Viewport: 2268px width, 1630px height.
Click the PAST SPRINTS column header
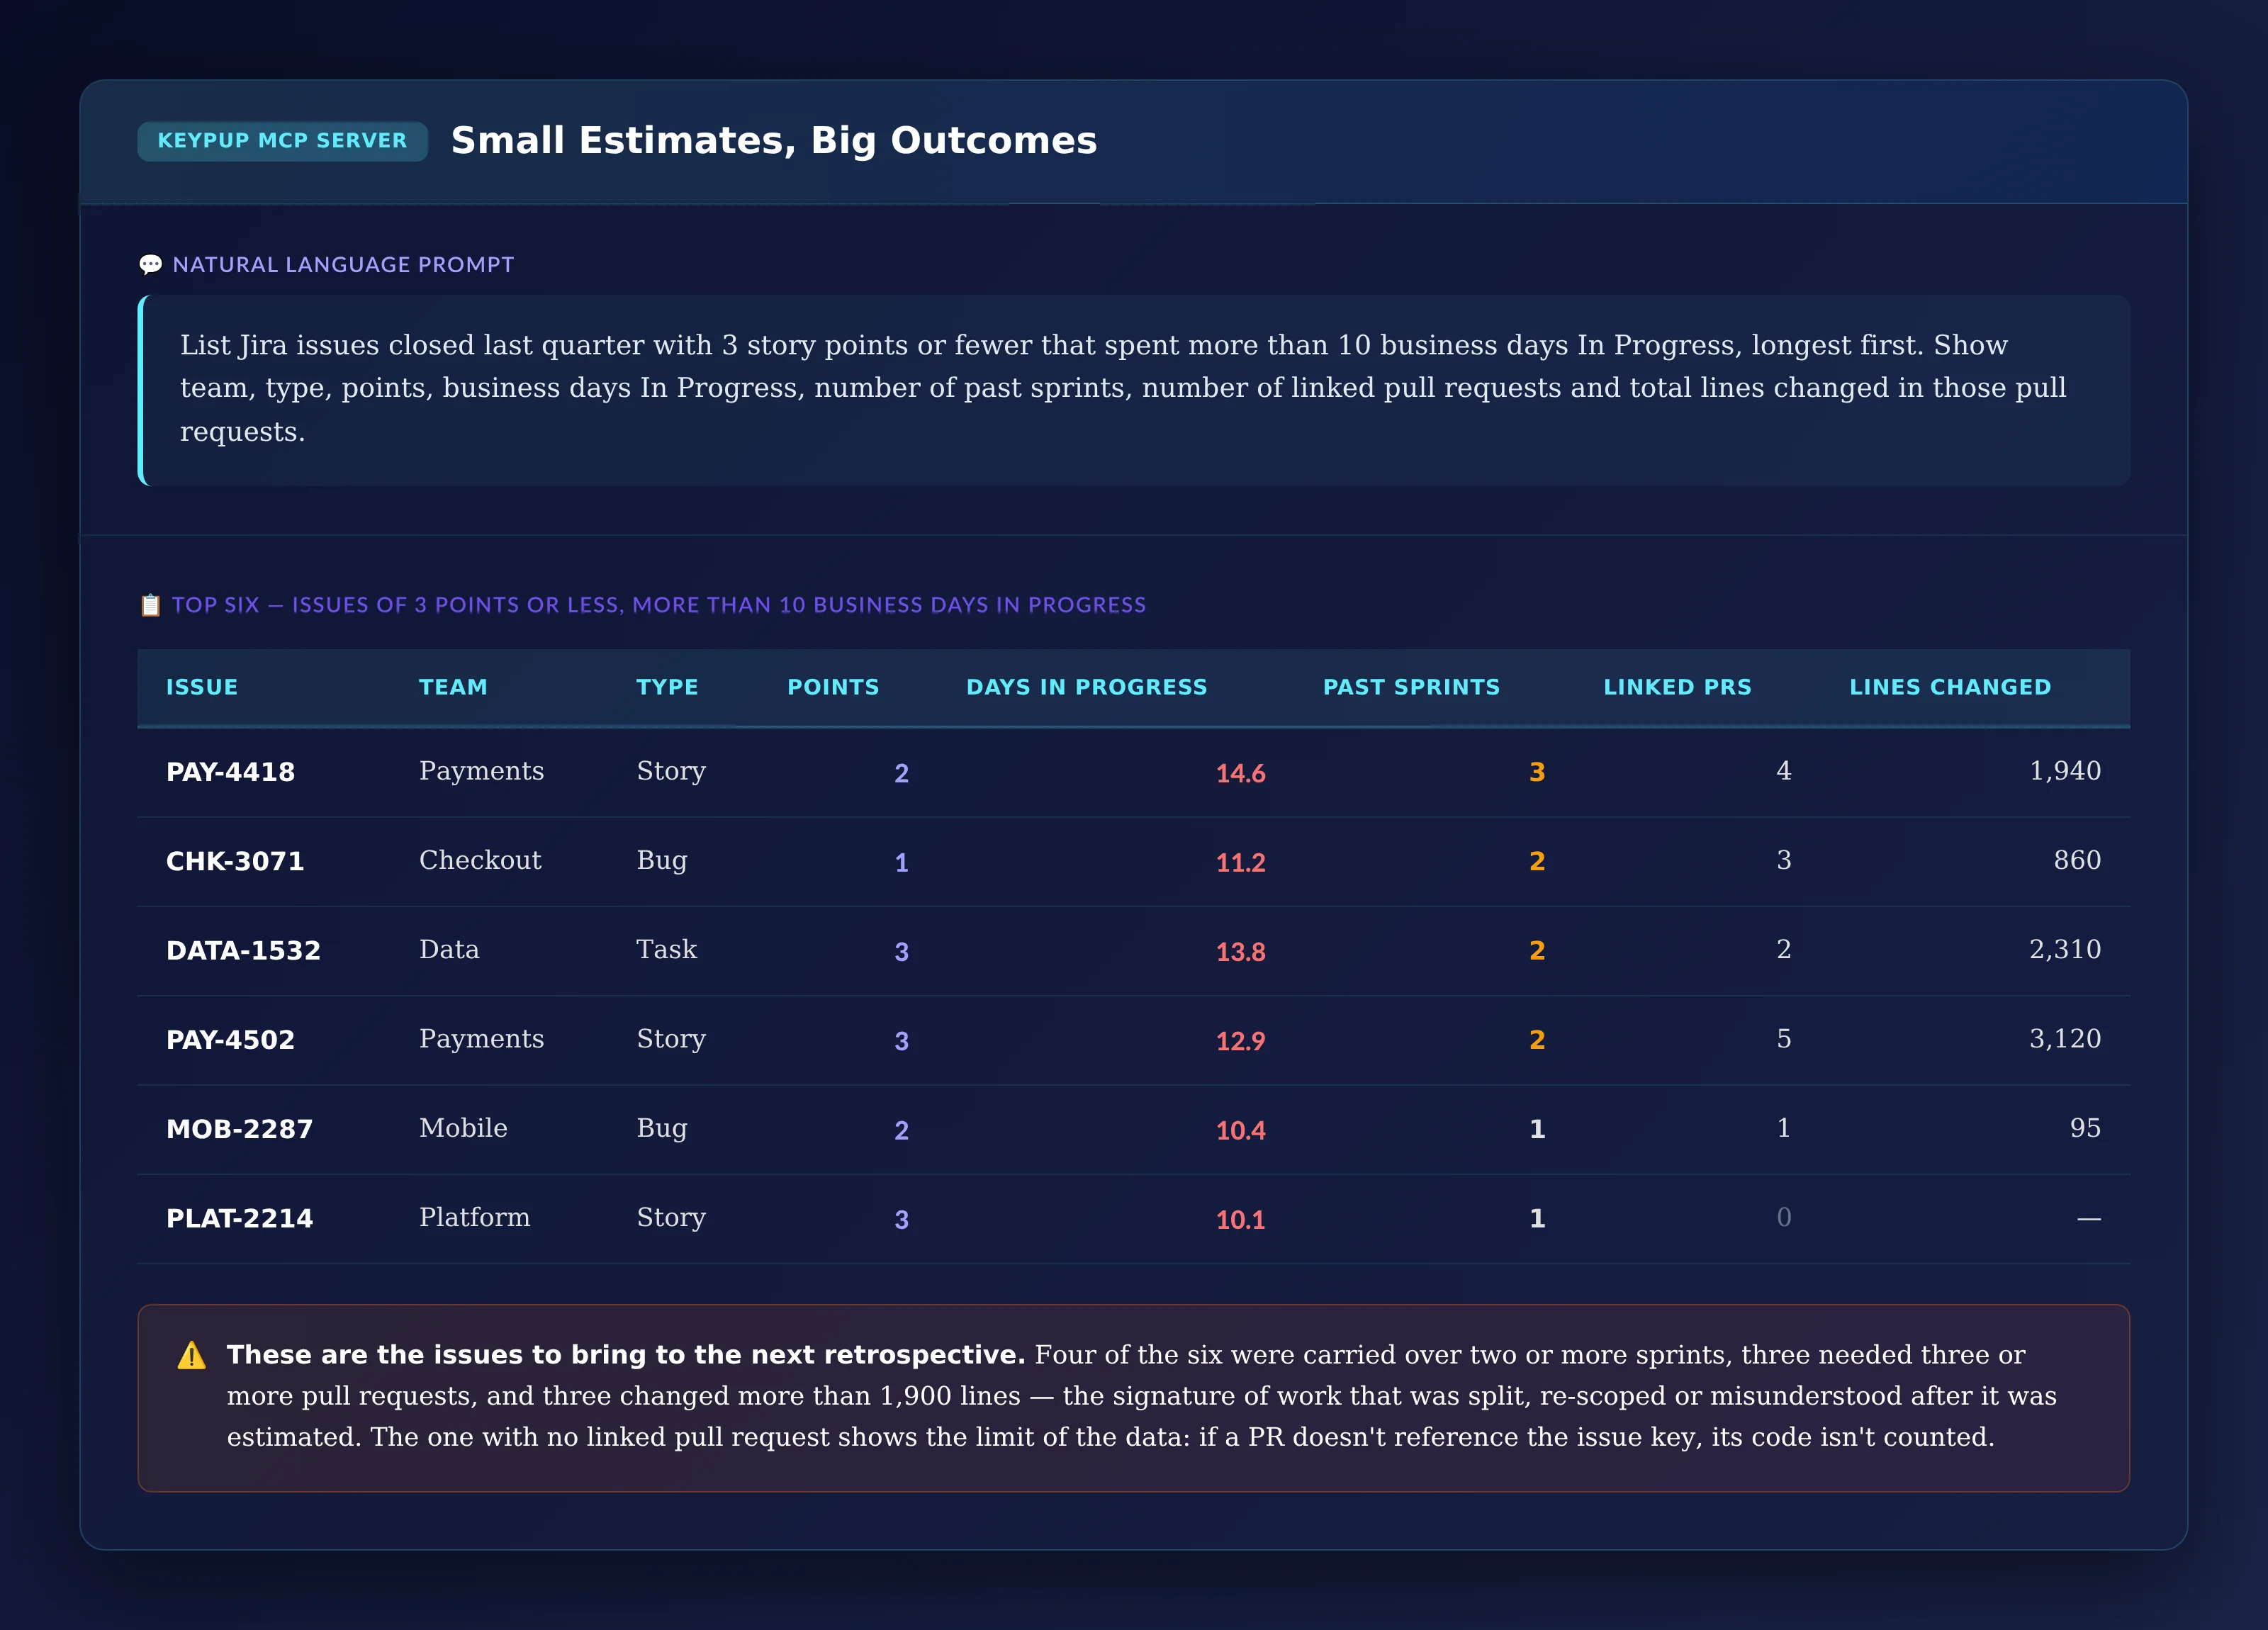[x=1411, y=687]
